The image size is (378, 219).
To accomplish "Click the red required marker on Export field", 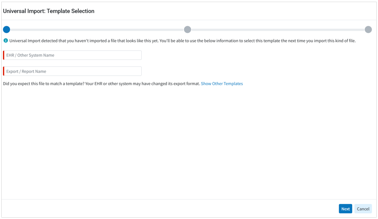I will click(x=4, y=71).
